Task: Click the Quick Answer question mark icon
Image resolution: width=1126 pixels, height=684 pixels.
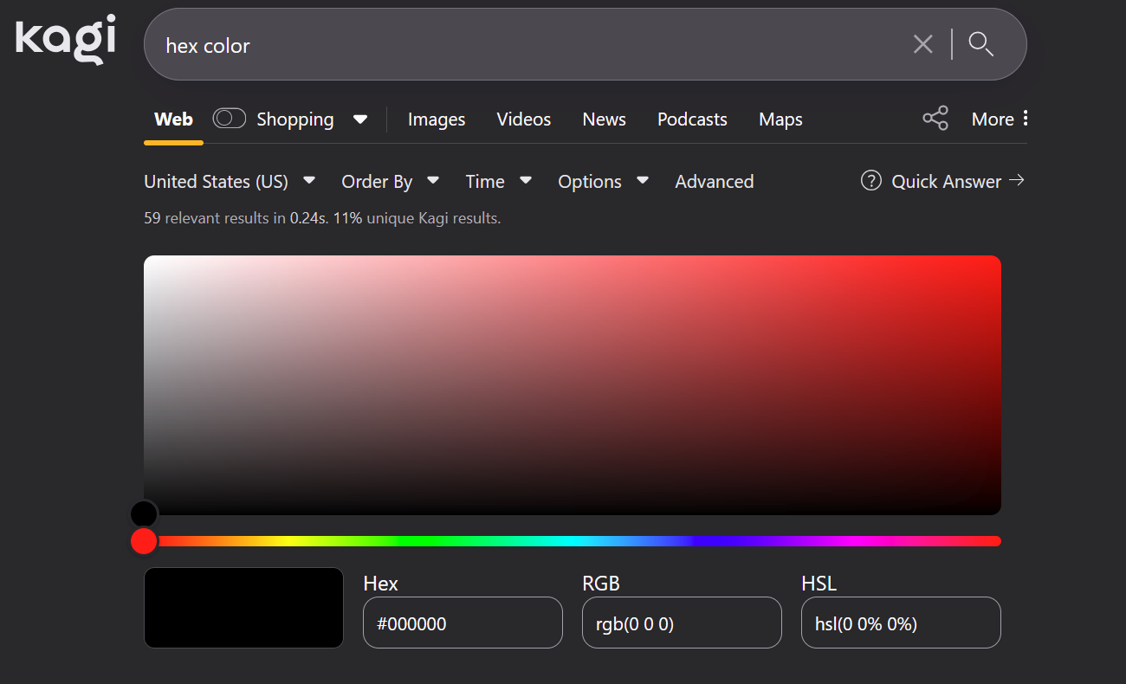Action: point(870,181)
